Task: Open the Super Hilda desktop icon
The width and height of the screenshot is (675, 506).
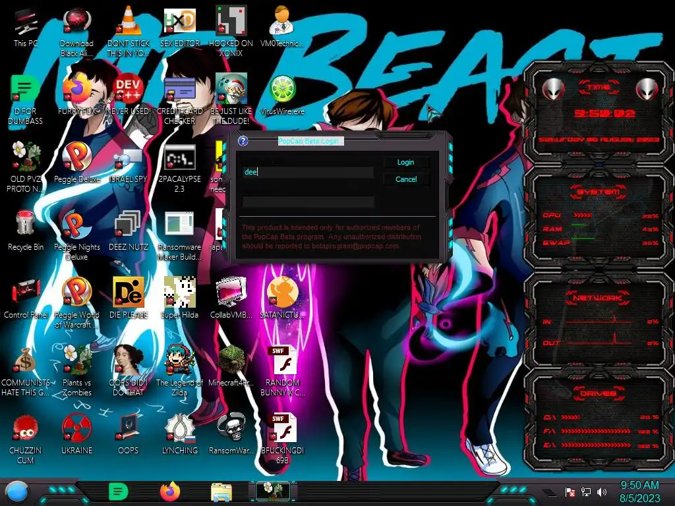Action: point(179,298)
